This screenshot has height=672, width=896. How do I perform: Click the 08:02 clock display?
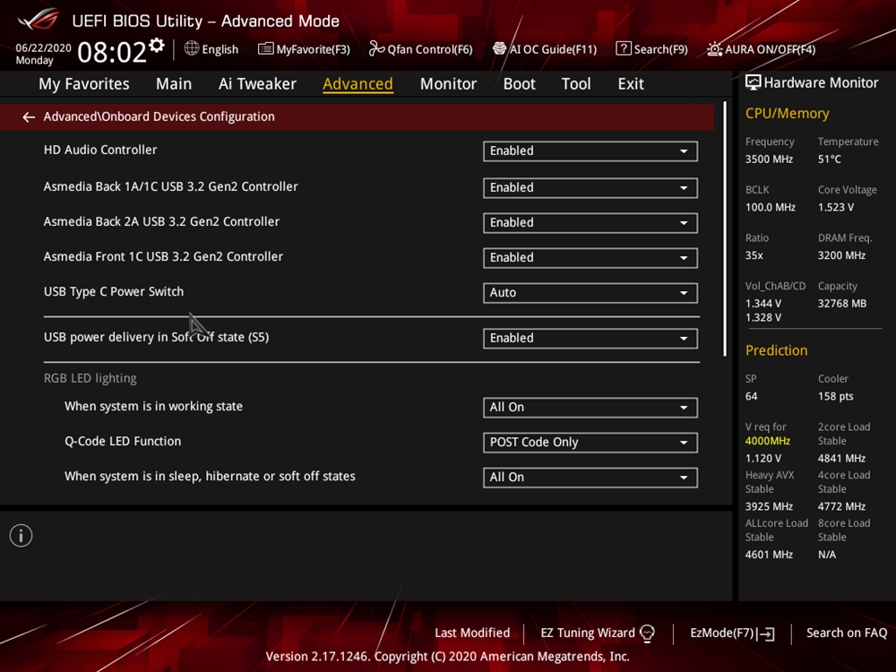click(x=112, y=52)
